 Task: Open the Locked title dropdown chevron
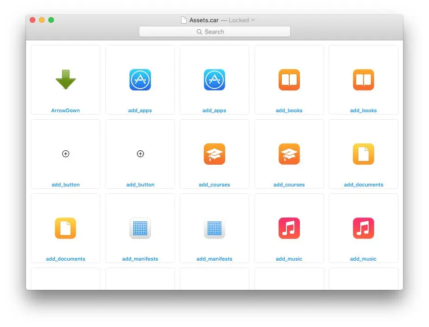click(x=253, y=20)
